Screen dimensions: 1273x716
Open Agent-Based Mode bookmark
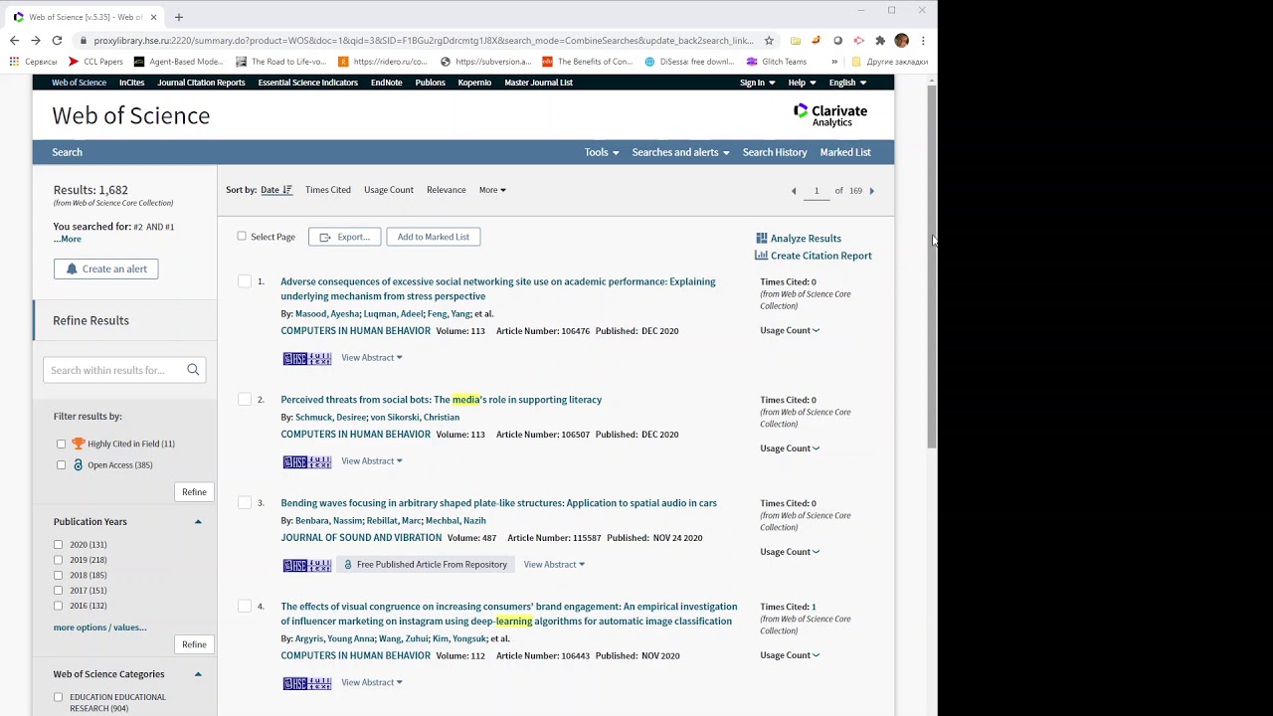pyautogui.click(x=178, y=62)
